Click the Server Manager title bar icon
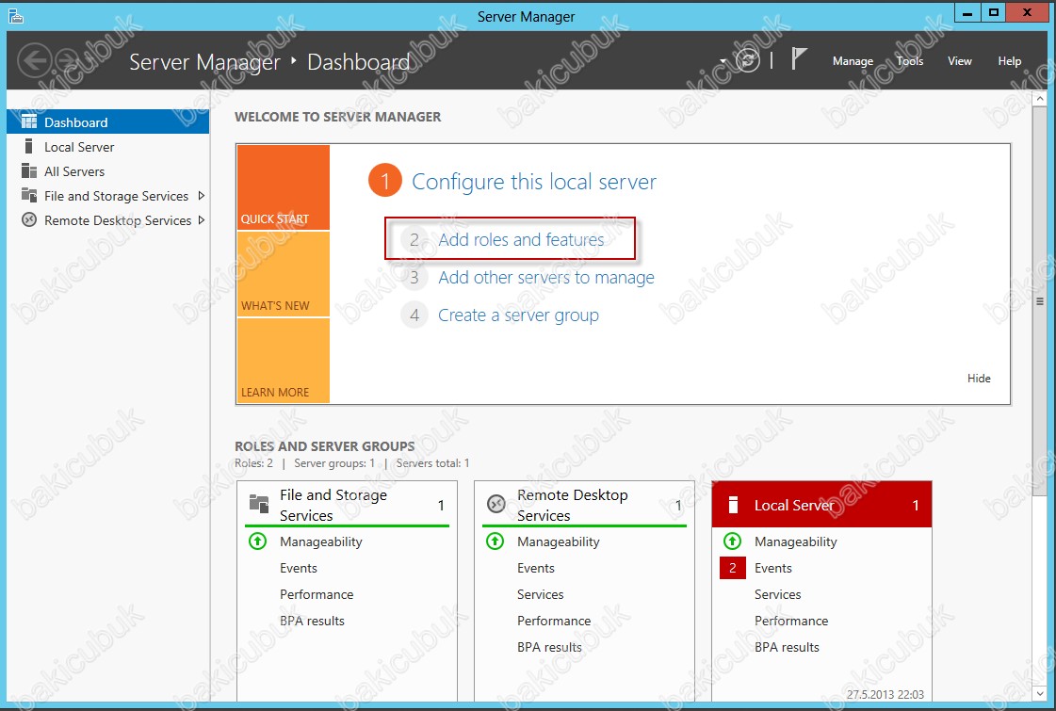 [x=16, y=16]
